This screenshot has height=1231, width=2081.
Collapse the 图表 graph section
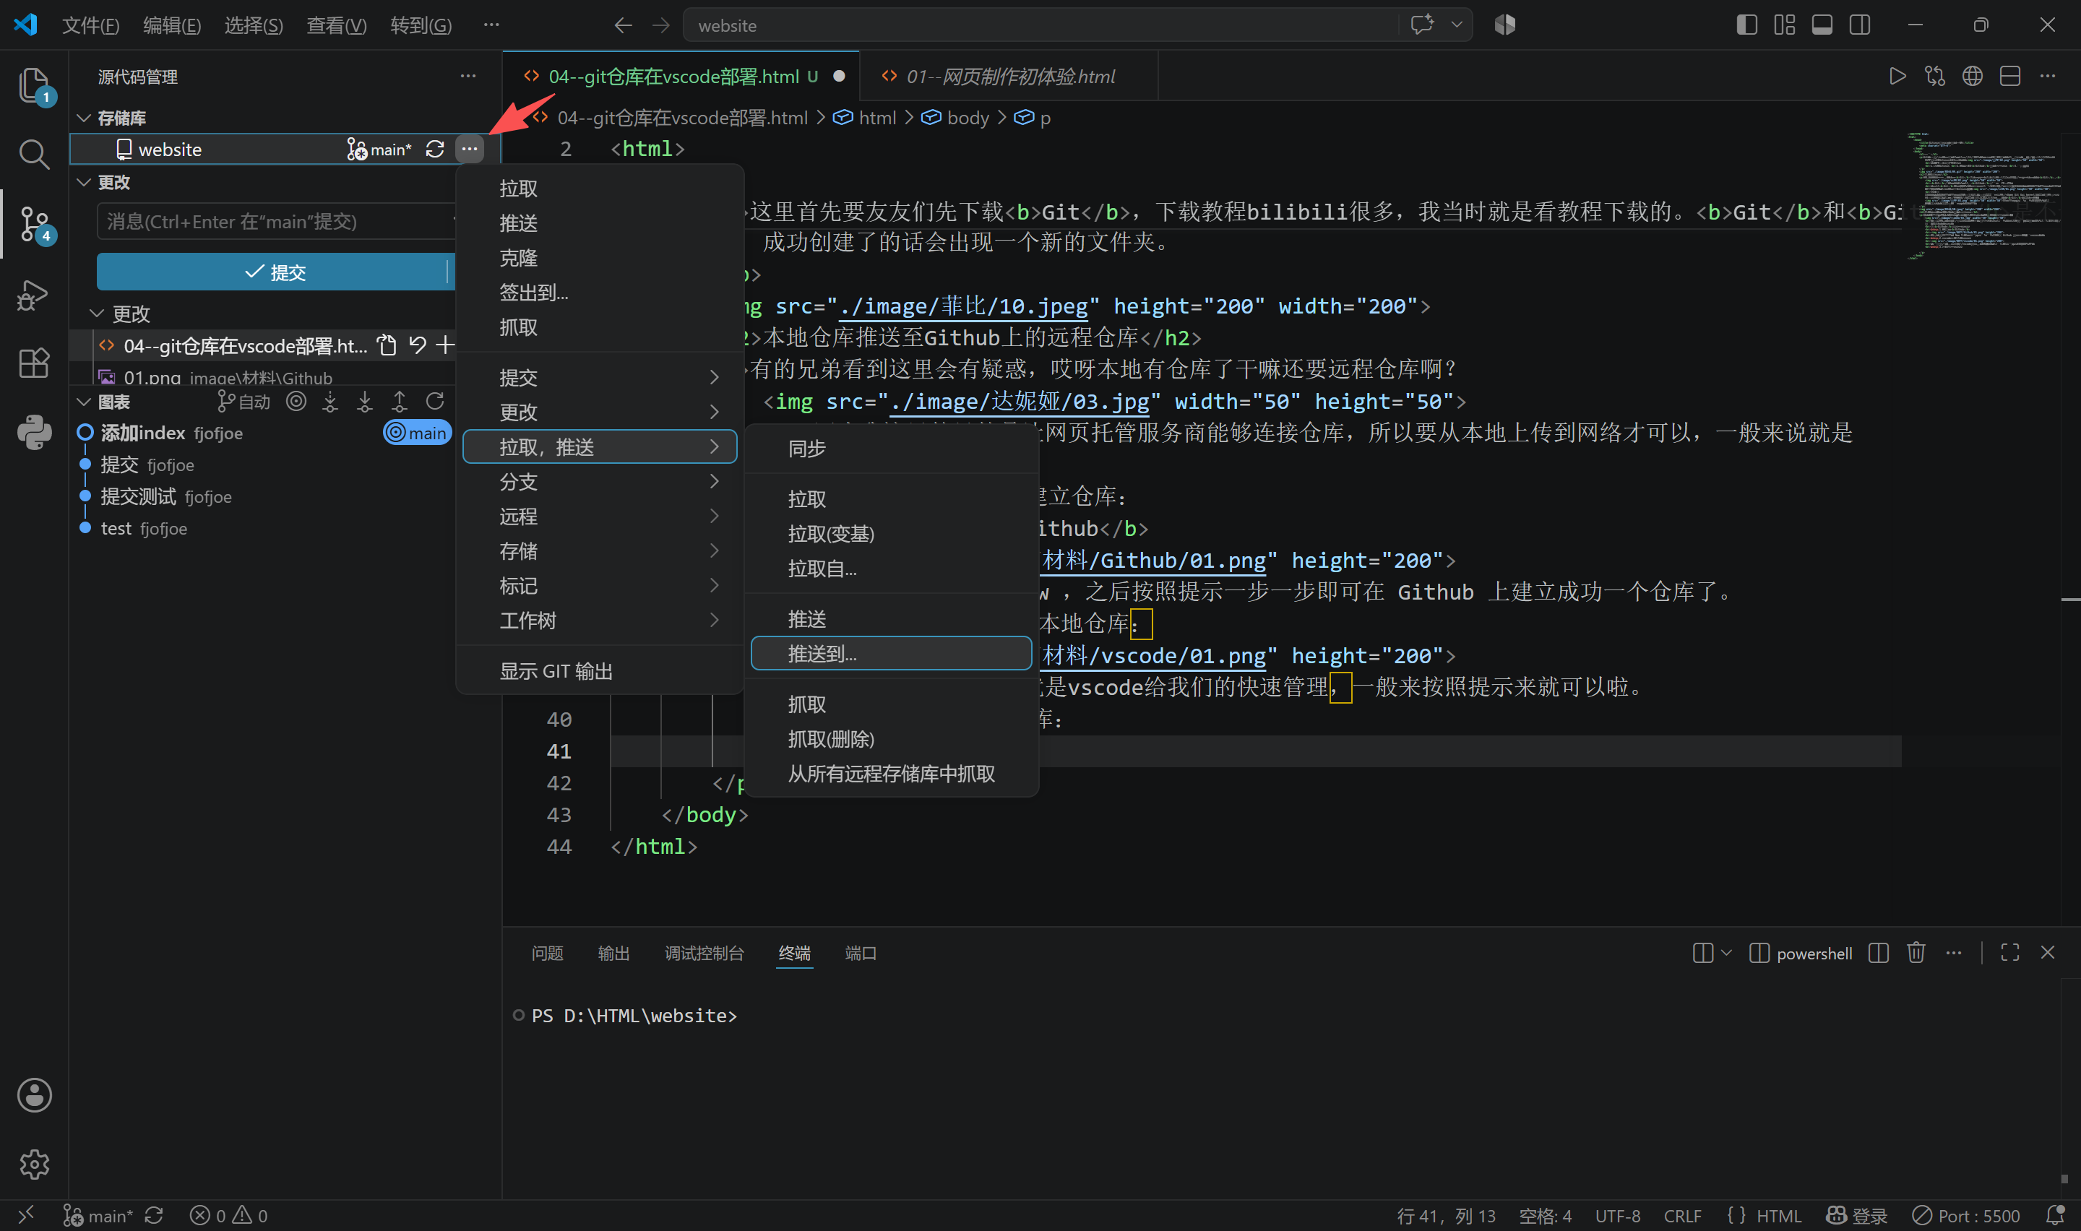pyautogui.click(x=84, y=402)
